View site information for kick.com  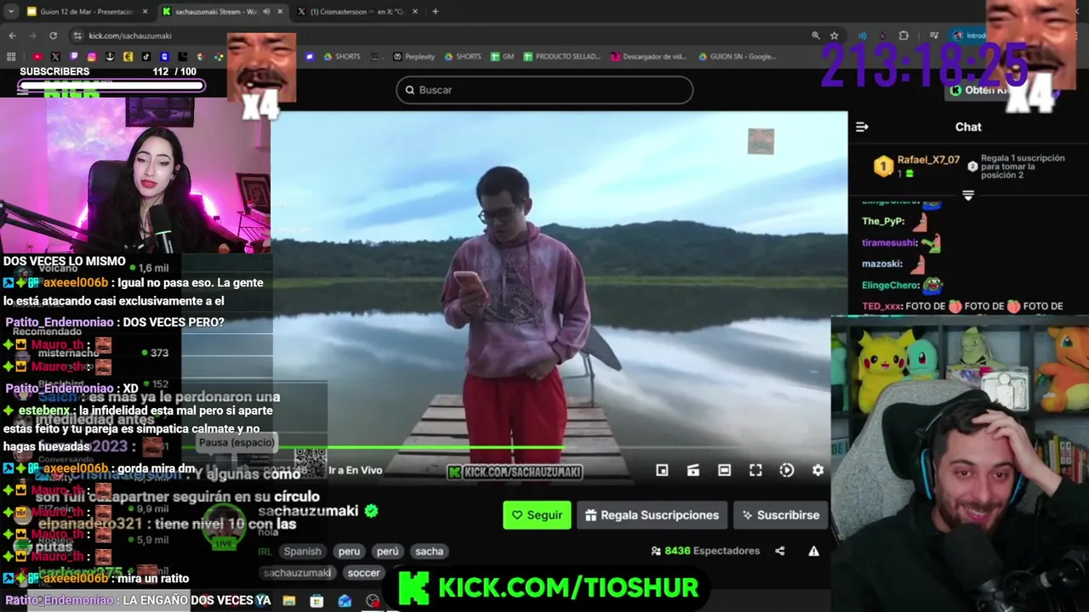click(x=77, y=36)
